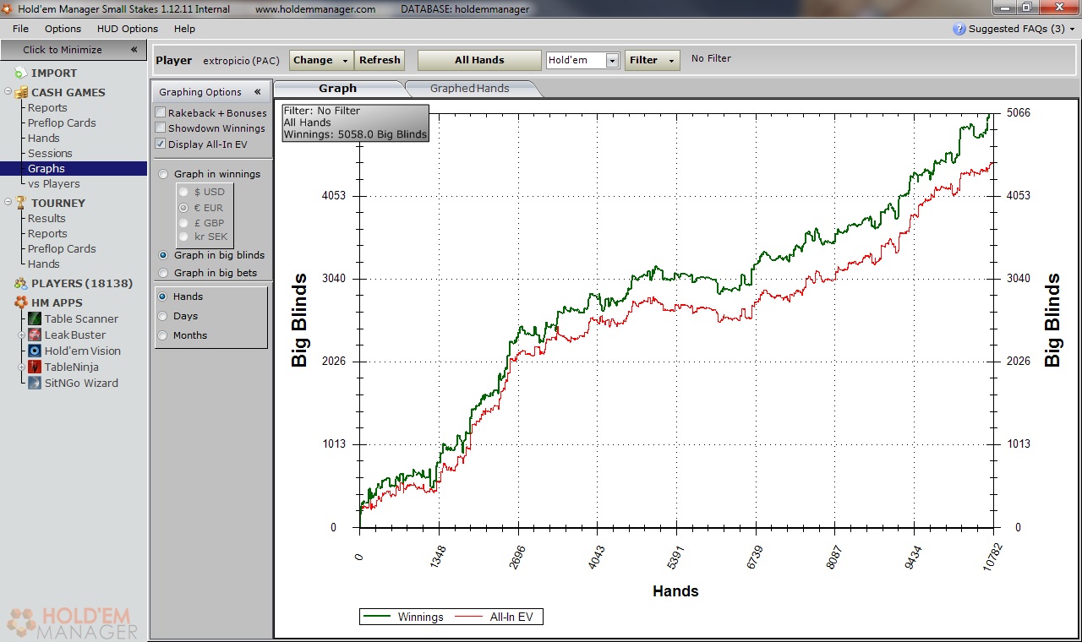Click the Hands x-axis title
This screenshot has height=642, width=1082.
pyautogui.click(x=675, y=591)
